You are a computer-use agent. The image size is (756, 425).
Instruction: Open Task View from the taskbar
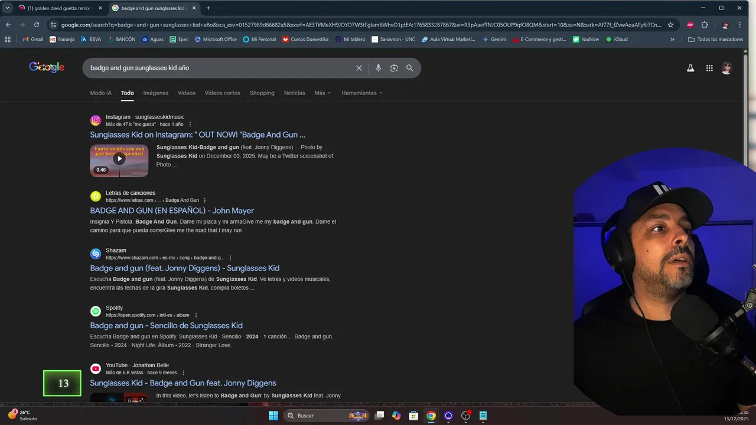tap(379, 416)
